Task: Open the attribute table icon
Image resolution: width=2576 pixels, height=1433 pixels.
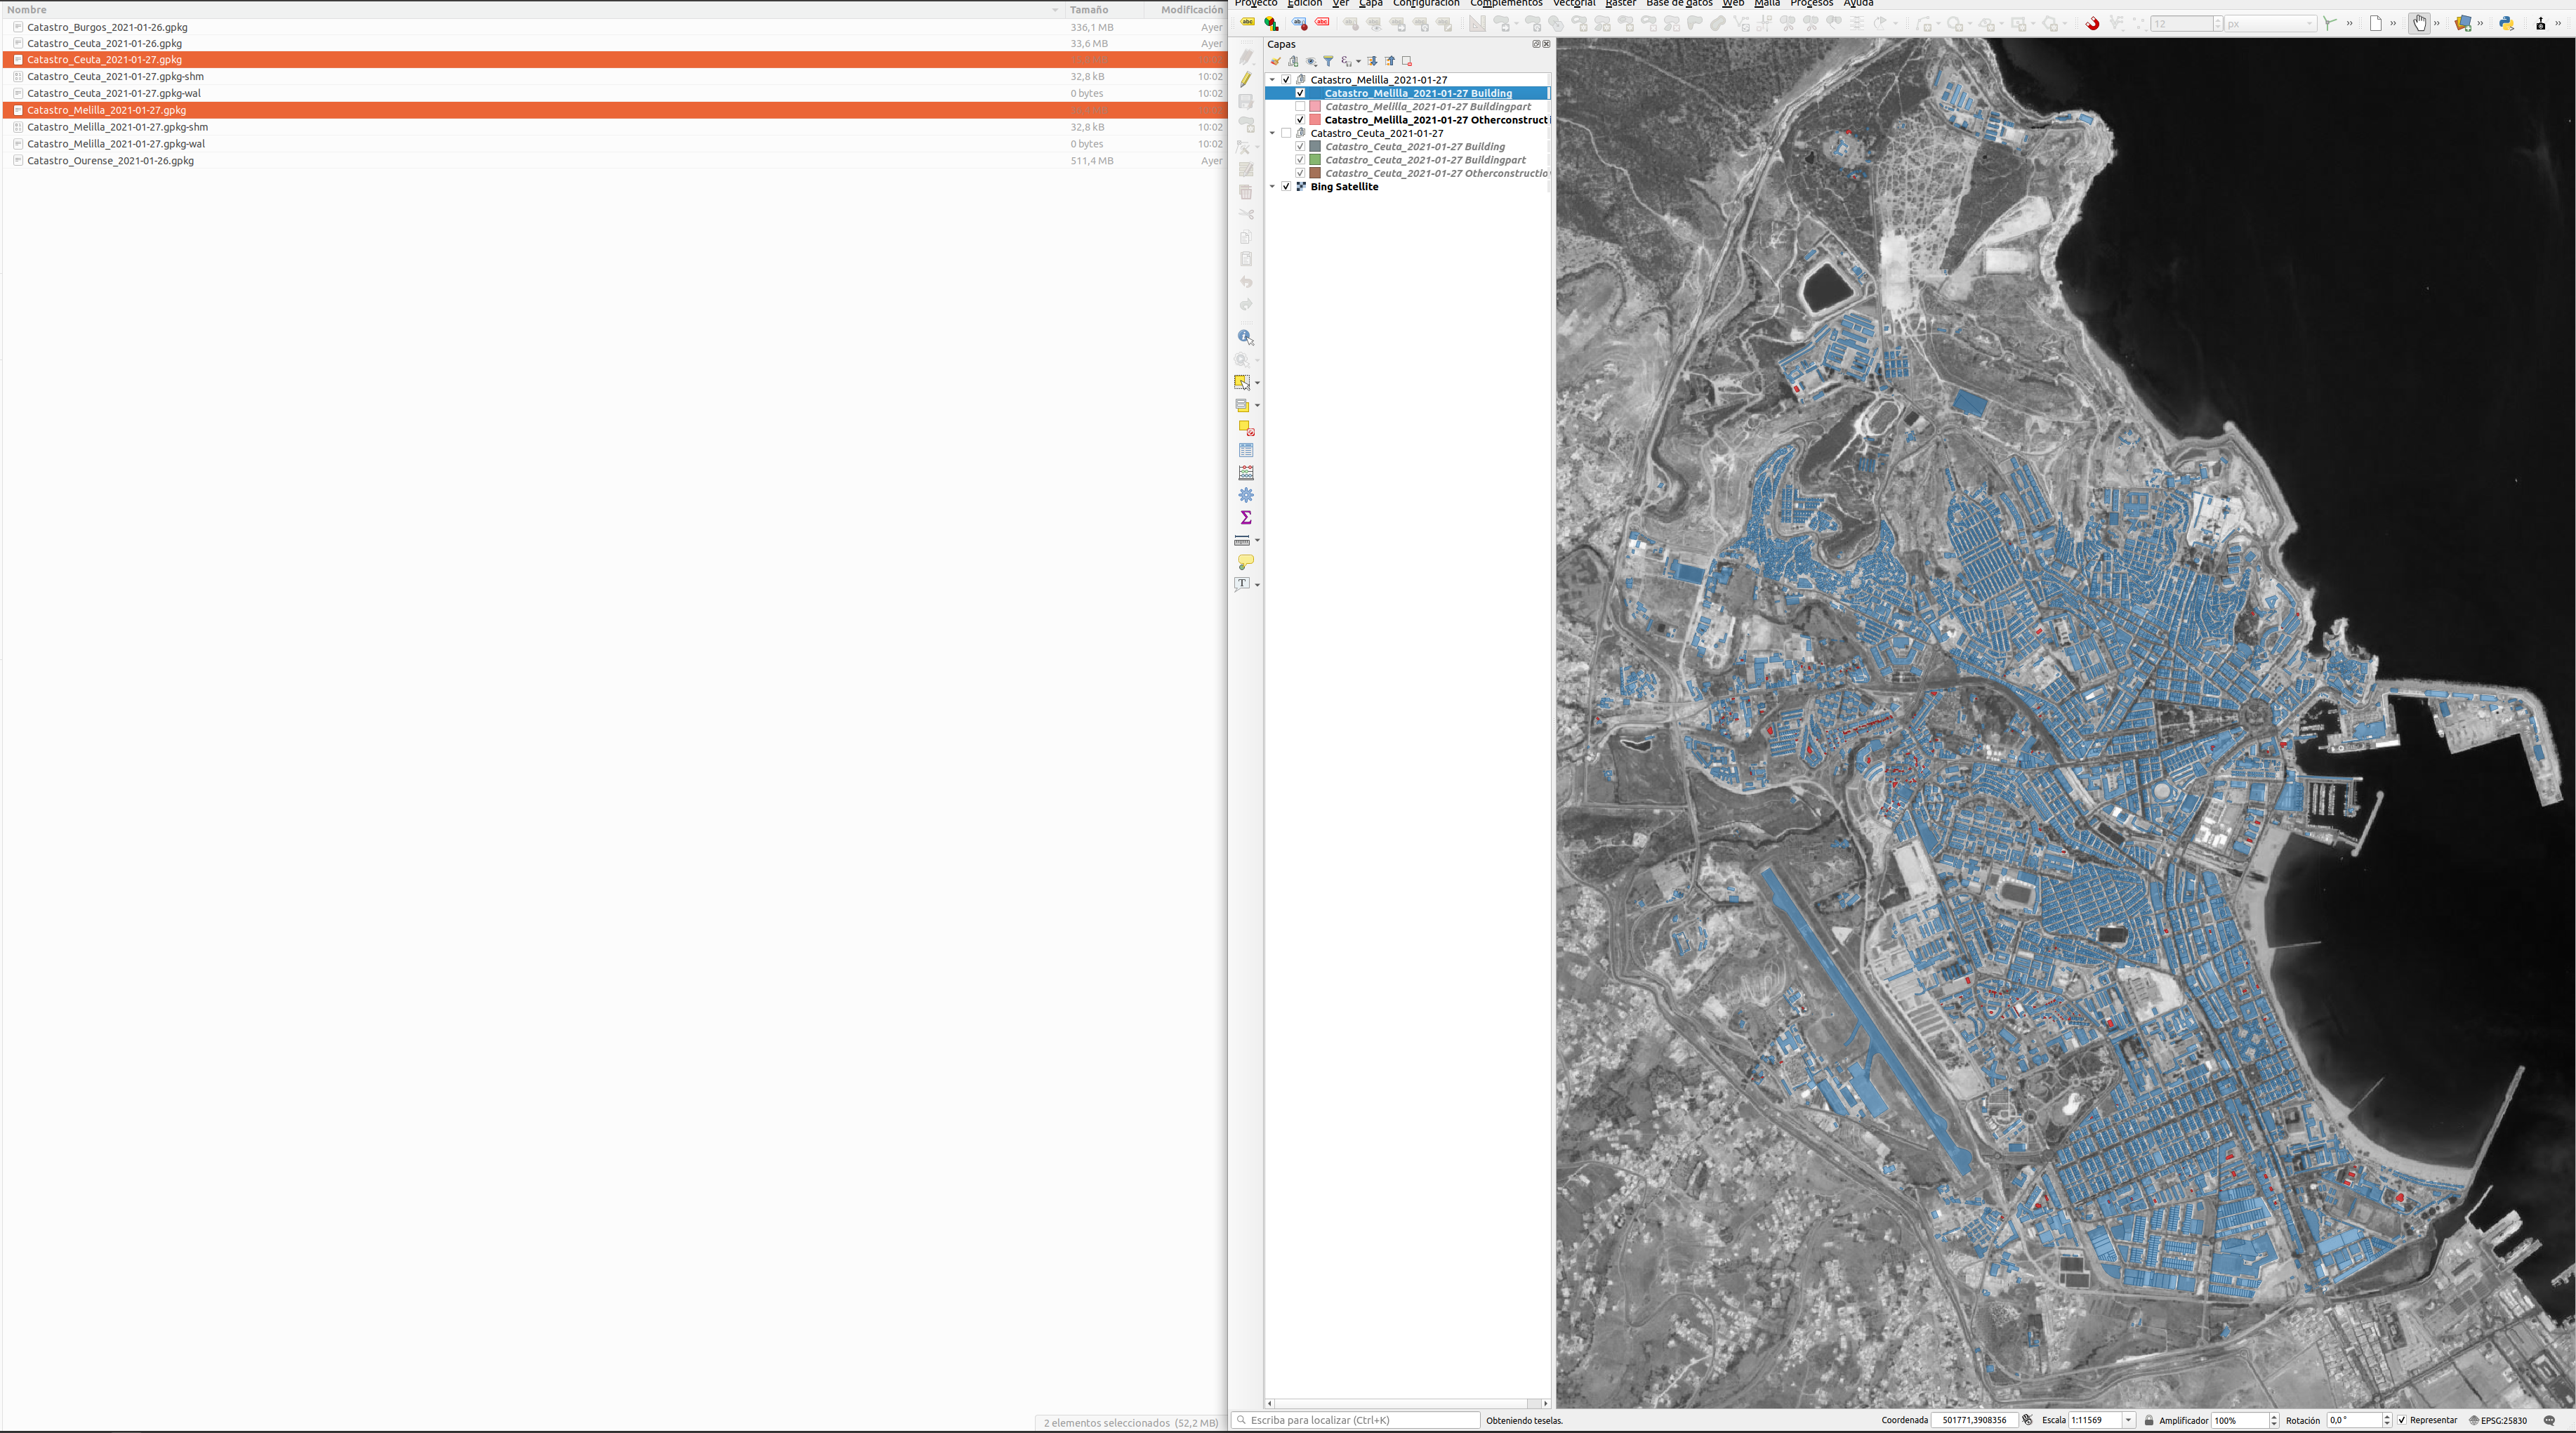Action: (1245, 450)
